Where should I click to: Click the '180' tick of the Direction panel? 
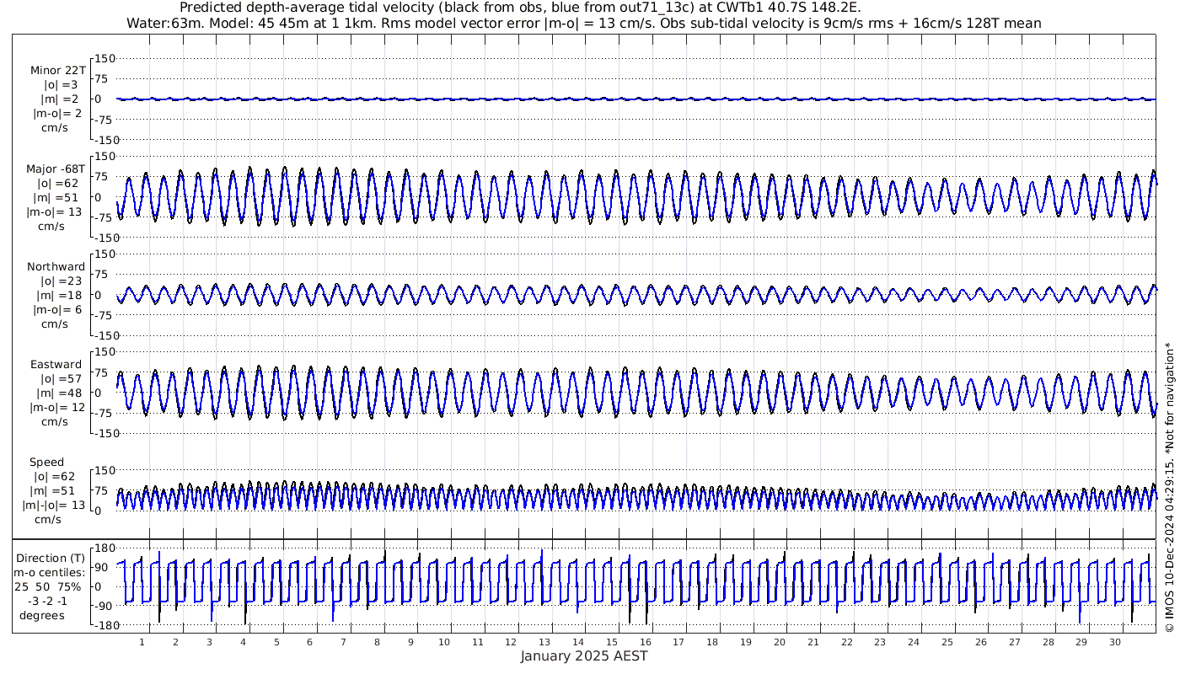(105, 548)
